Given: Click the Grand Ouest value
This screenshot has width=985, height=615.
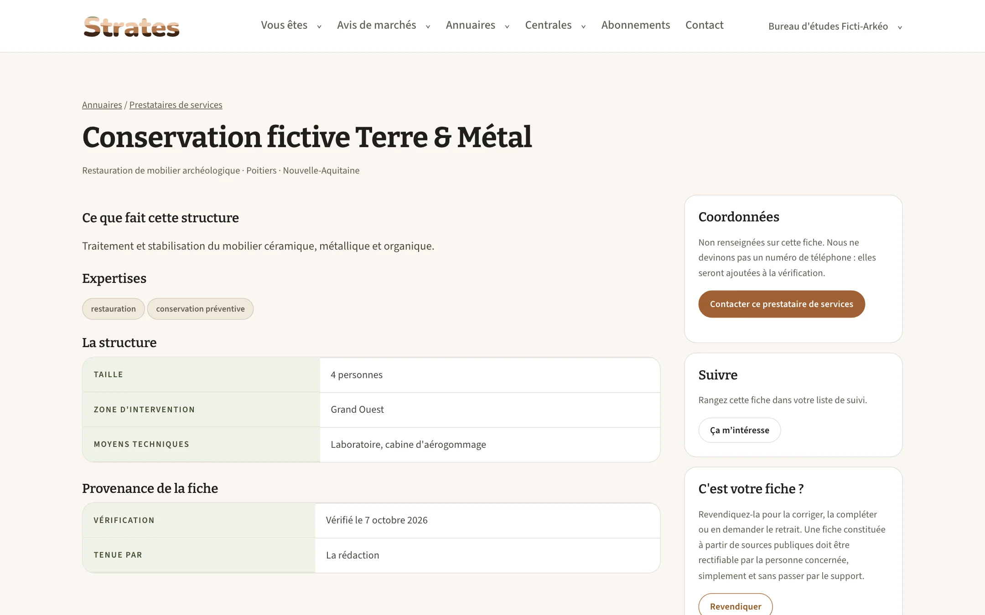Looking at the screenshot, I should pos(490,410).
